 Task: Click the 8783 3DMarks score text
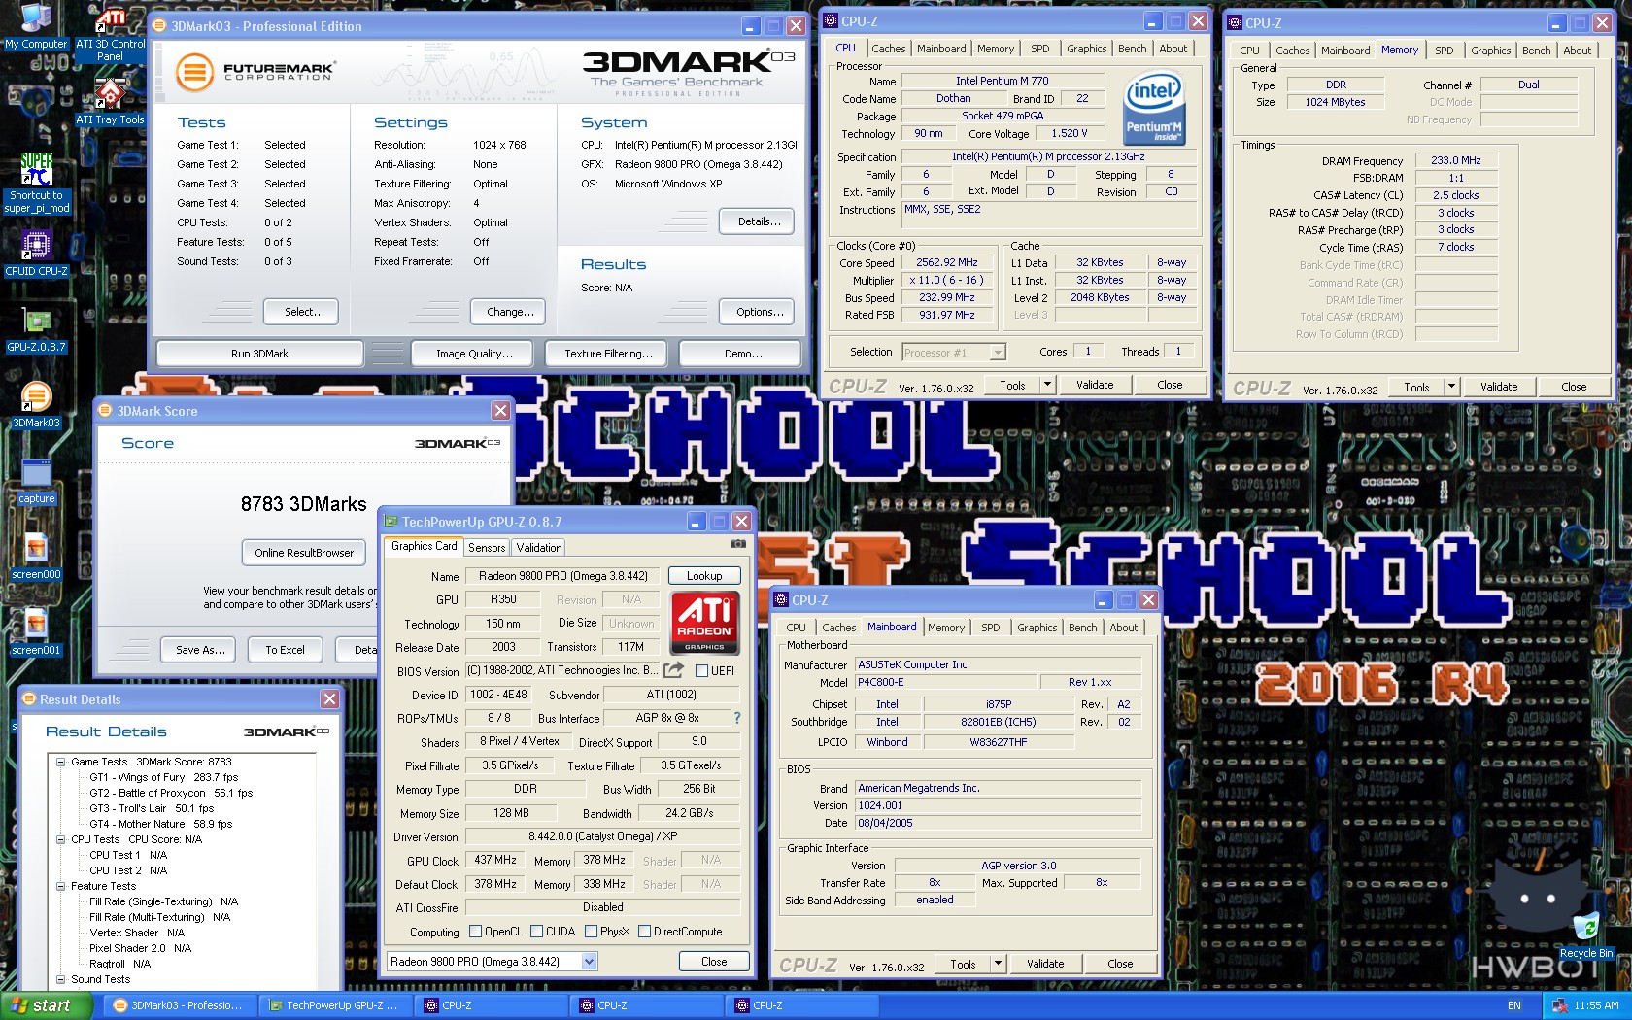pyautogui.click(x=304, y=504)
